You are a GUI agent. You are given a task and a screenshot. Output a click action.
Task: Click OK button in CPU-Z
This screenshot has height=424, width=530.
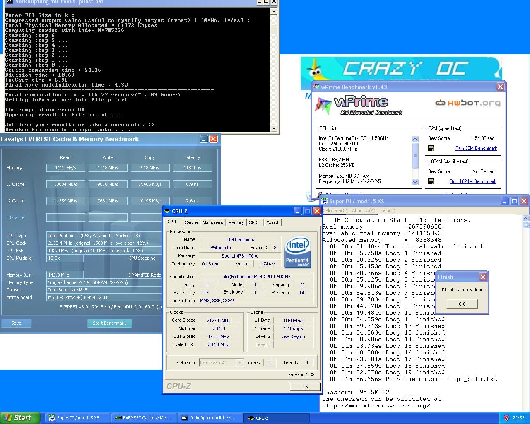305,386
